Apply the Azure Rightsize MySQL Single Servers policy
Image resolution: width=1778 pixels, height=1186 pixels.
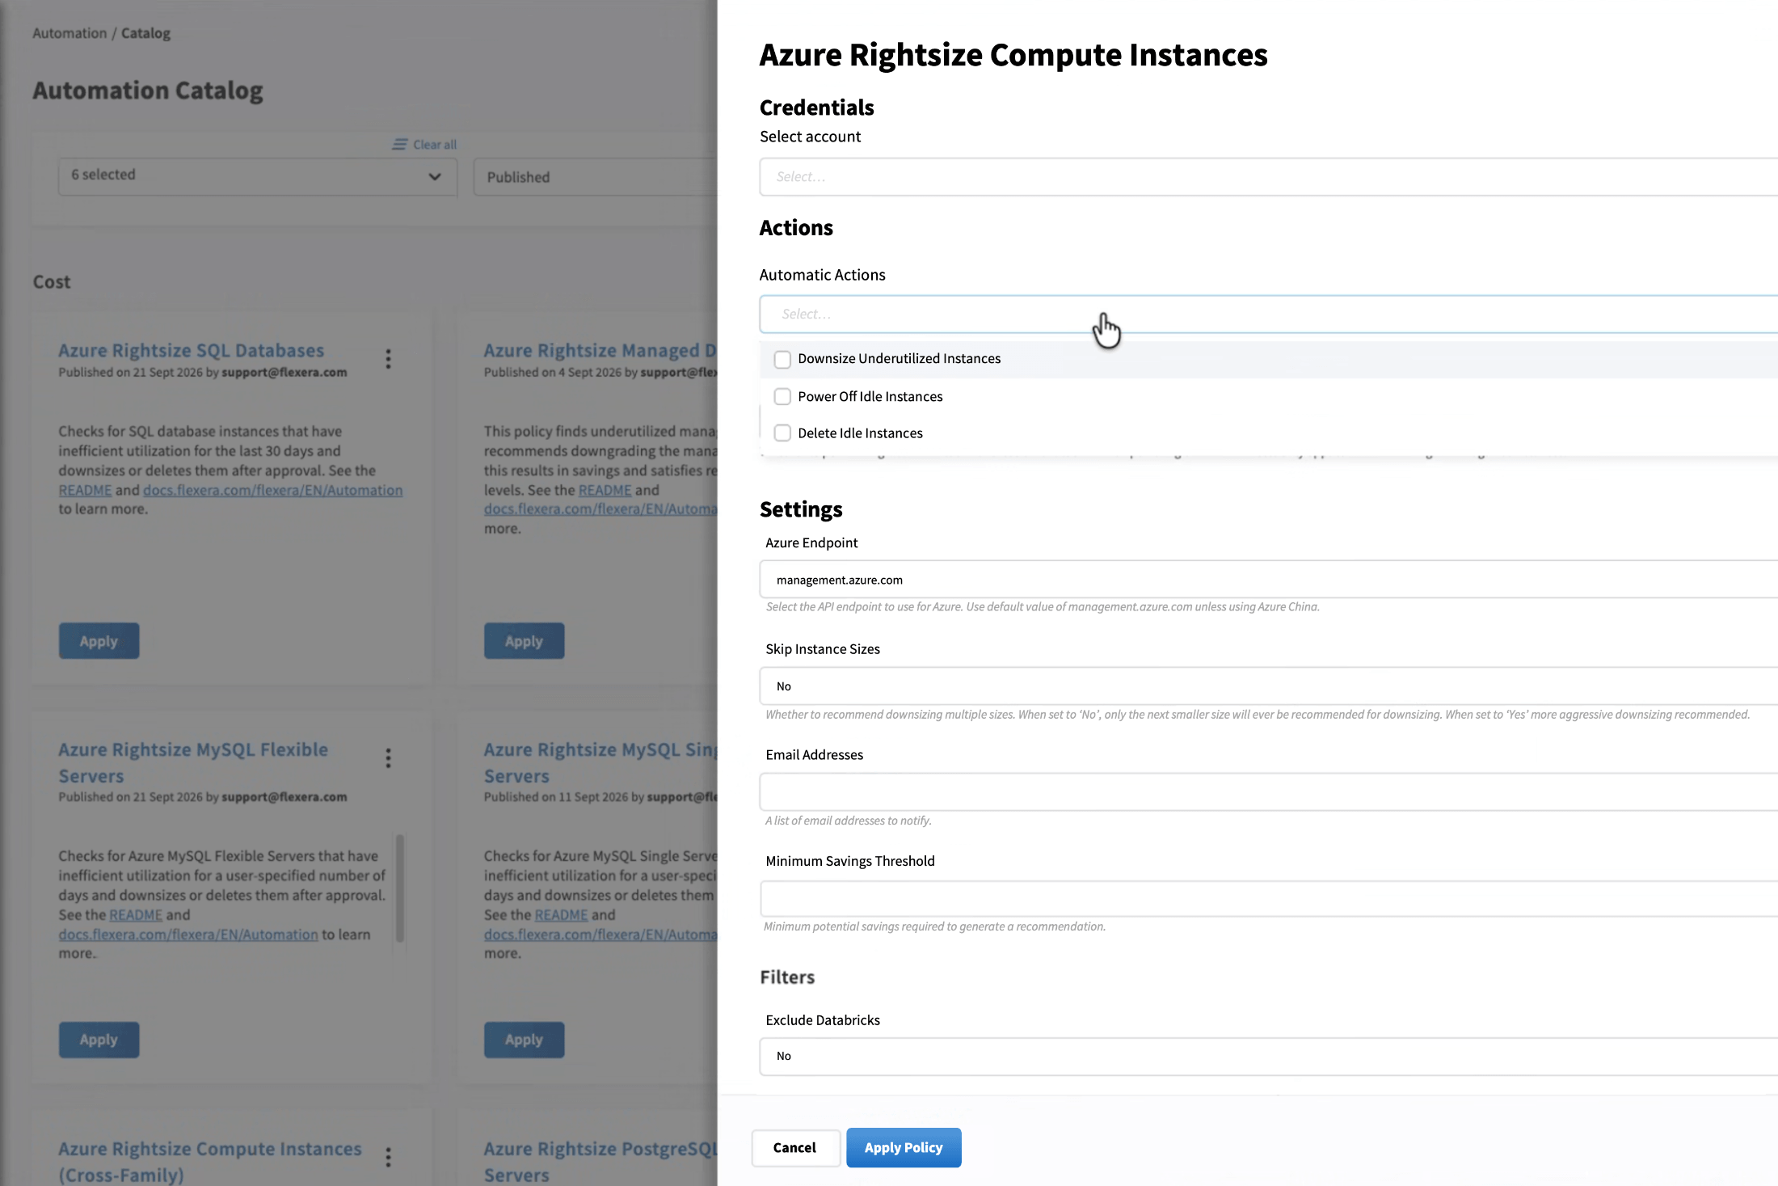click(x=525, y=1040)
